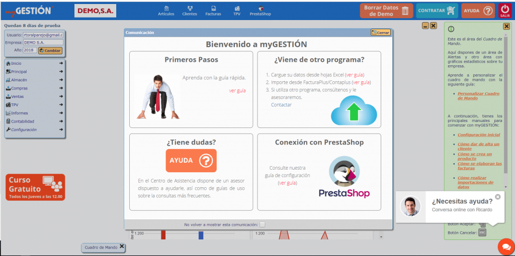Click the orange AYUDA button in dialog
Viewport: 515px width, 256px height.
tap(191, 161)
